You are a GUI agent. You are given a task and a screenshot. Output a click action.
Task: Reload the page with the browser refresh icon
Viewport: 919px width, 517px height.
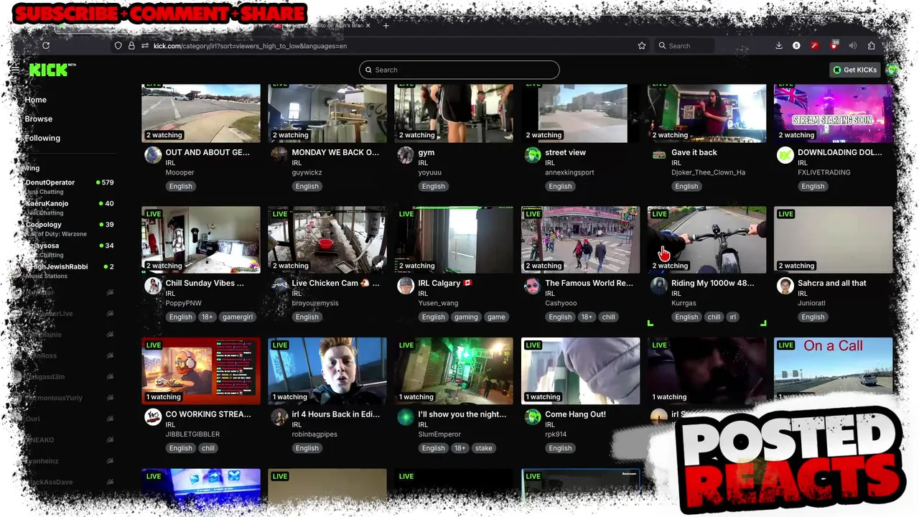coord(46,46)
